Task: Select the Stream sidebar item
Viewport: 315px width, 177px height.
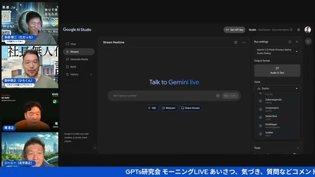Action: [x=79, y=52]
